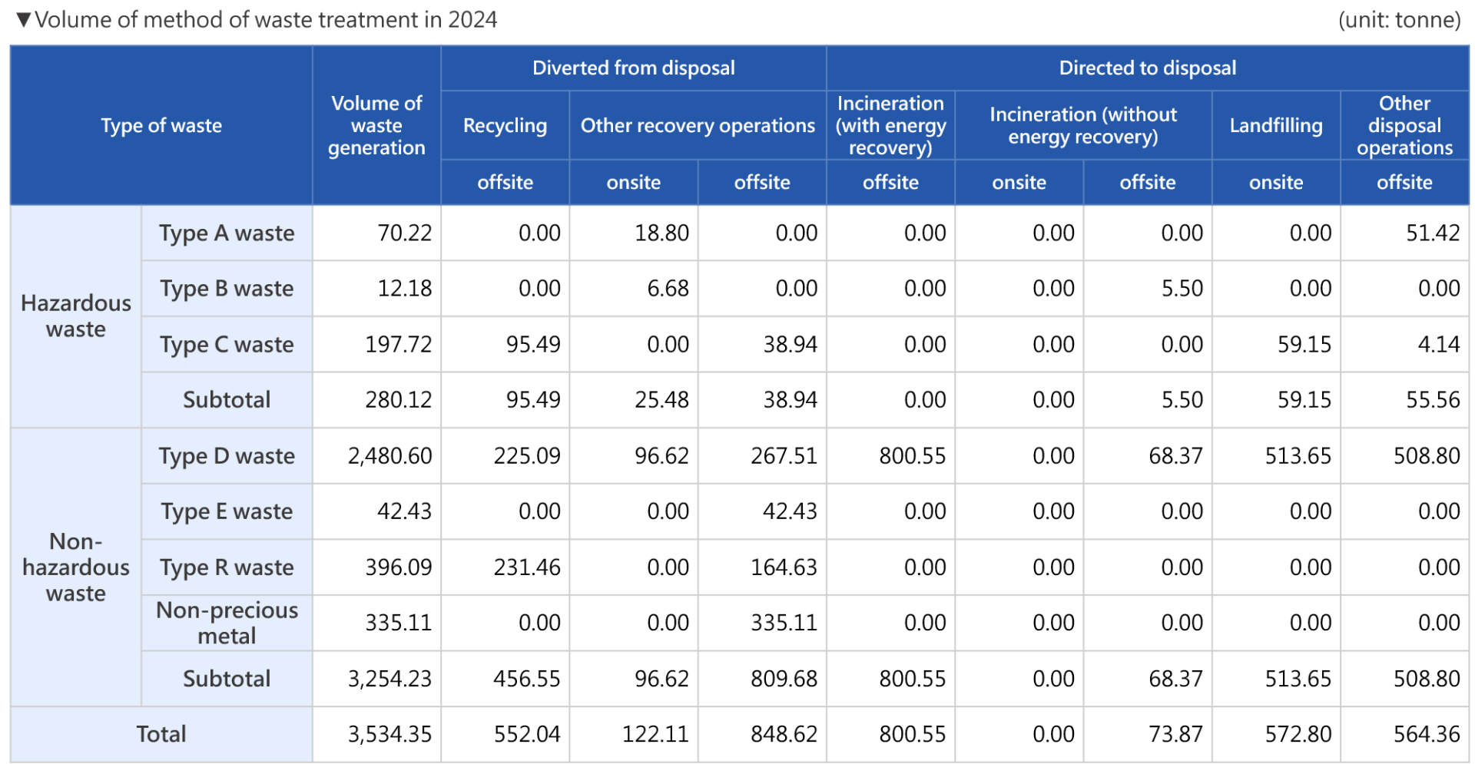Select the hazardous subtotal value 280.12
The height and width of the screenshot is (764, 1475).
398,400
